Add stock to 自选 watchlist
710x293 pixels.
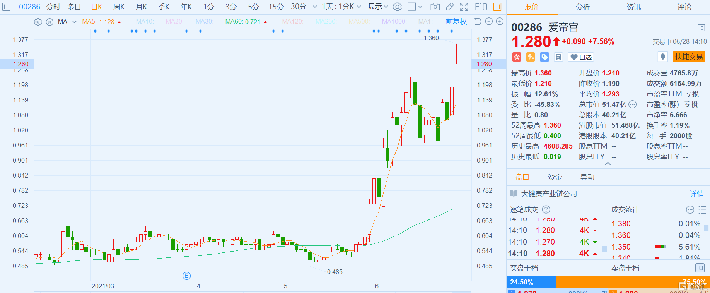click(581, 57)
